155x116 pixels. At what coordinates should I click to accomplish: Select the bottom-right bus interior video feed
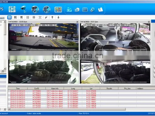115,71
